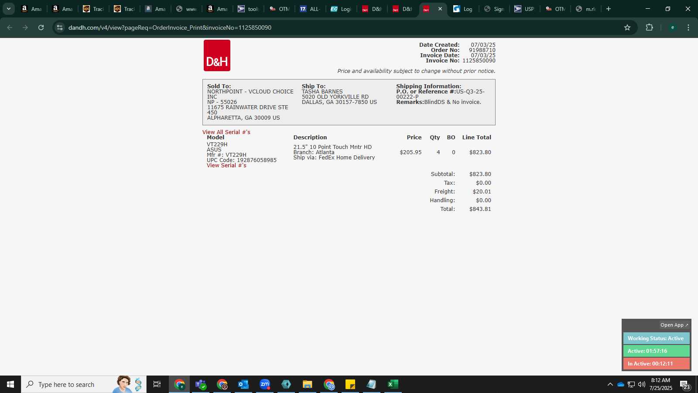Click the Working Status: Active bar
This screenshot has height=393, width=698.
click(656, 338)
